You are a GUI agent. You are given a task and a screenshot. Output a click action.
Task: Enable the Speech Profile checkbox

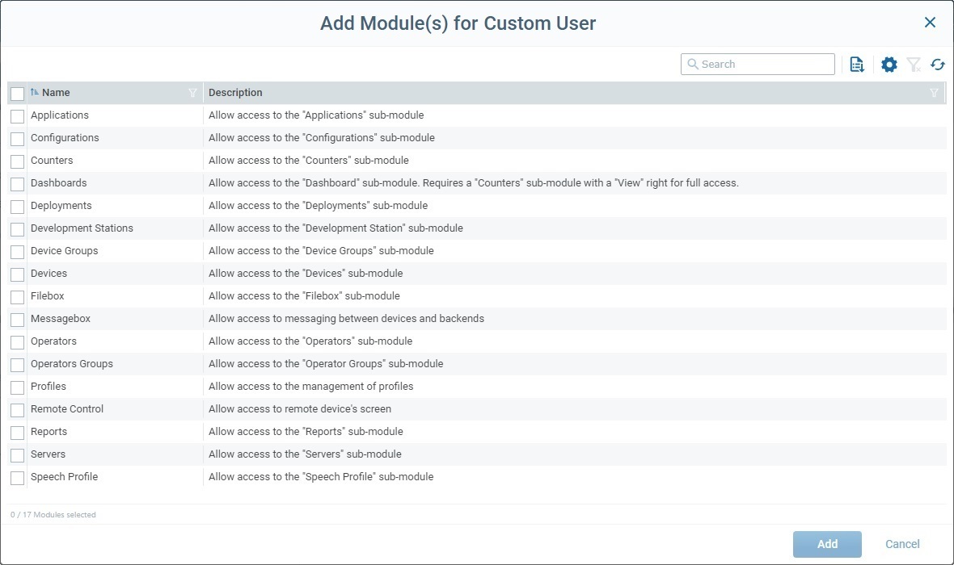[x=17, y=477]
